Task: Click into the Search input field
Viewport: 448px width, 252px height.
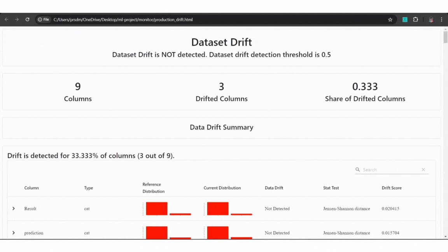Action: tap(391, 170)
